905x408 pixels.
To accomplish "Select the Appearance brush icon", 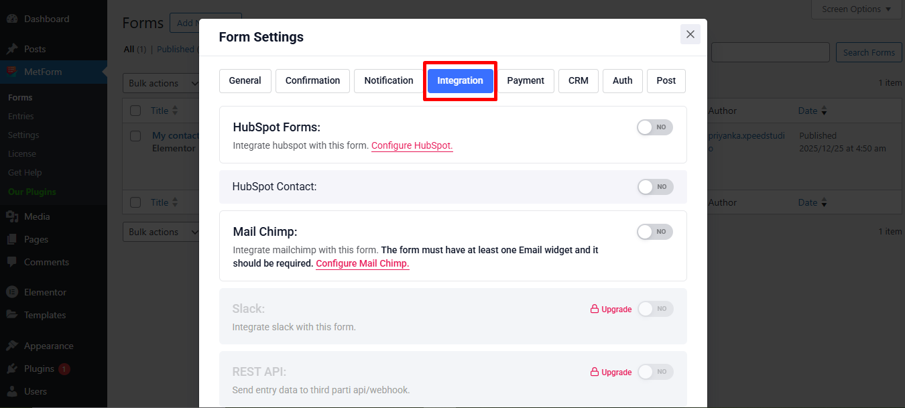I will (14, 345).
